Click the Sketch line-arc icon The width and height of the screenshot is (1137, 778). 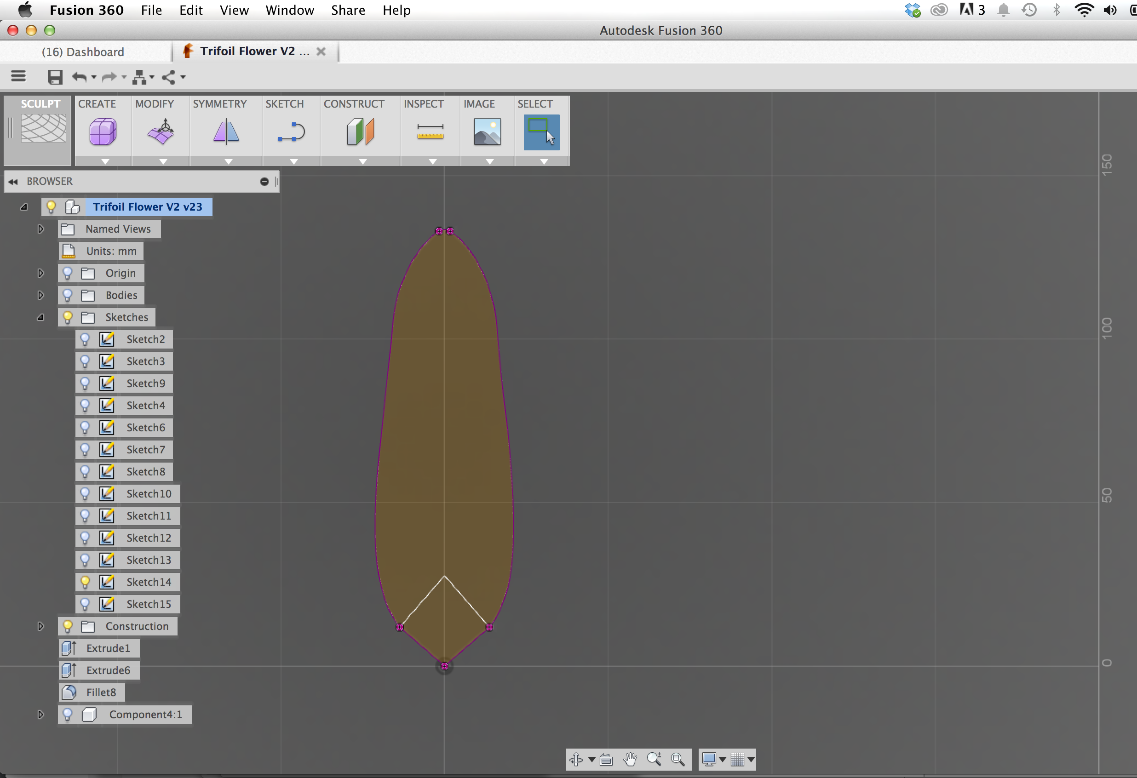pyautogui.click(x=292, y=132)
